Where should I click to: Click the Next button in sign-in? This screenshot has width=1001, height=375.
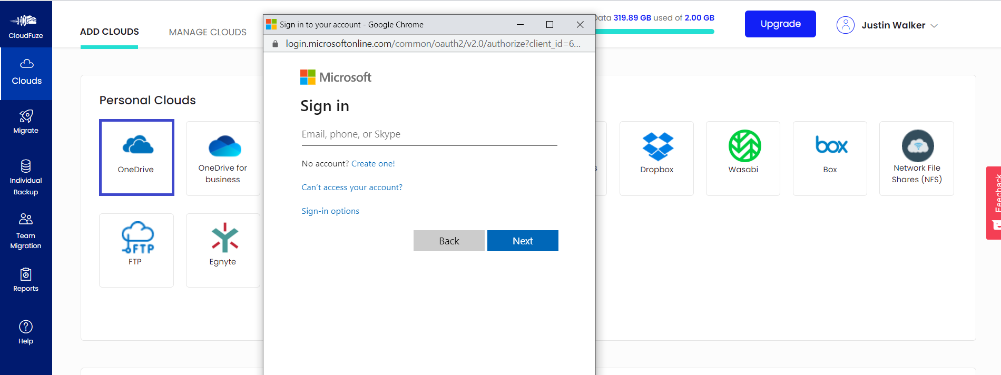pos(523,241)
